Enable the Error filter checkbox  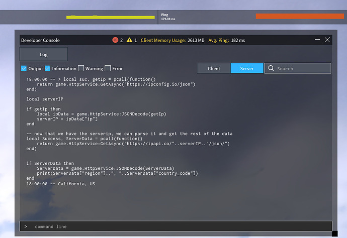tap(108, 68)
